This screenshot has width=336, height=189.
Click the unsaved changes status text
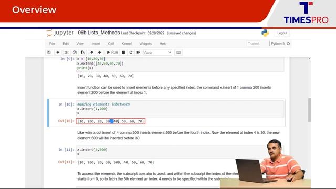[x=182, y=33]
